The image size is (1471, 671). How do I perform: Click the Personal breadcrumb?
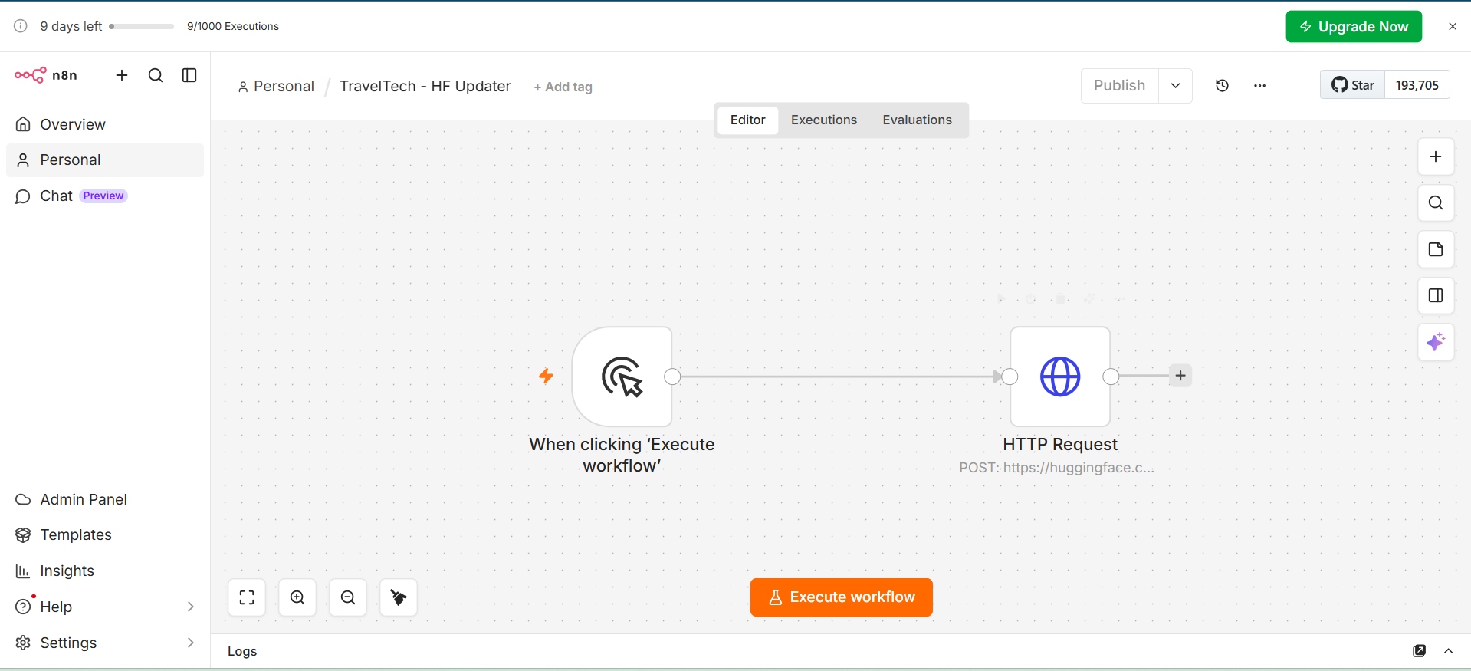click(276, 87)
